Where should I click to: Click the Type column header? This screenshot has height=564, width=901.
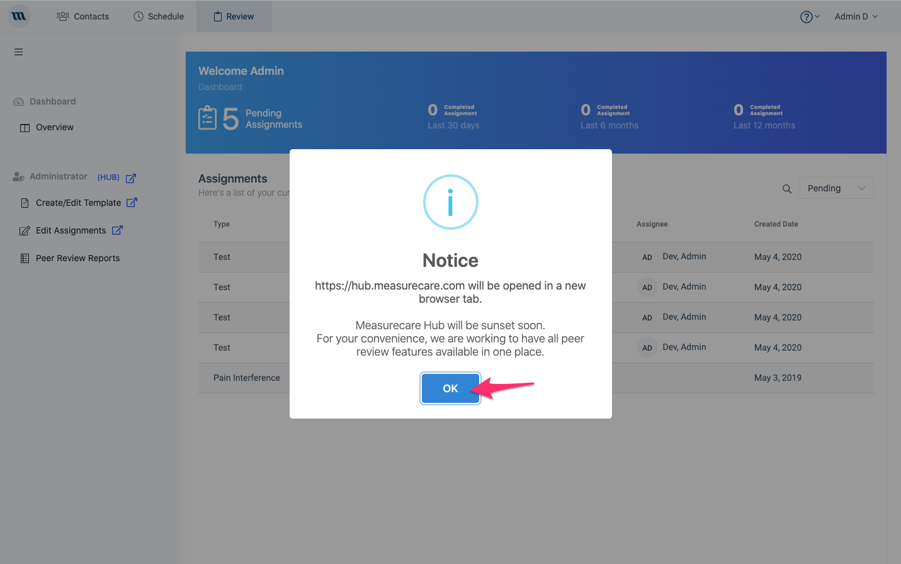point(222,224)
